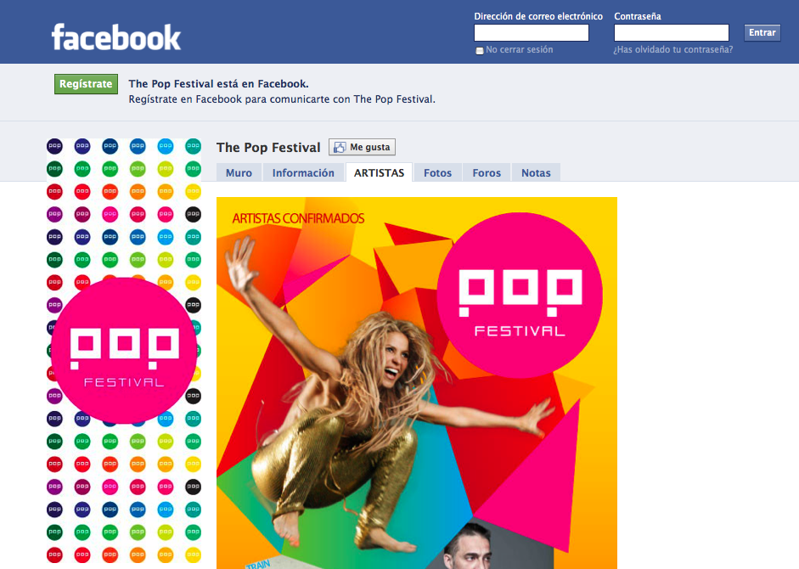Image resolution: width=799 pixels, height=569 pixels.
Task: Enable the No cerrar sesión checkbox
Action: [x=480, y=50]
